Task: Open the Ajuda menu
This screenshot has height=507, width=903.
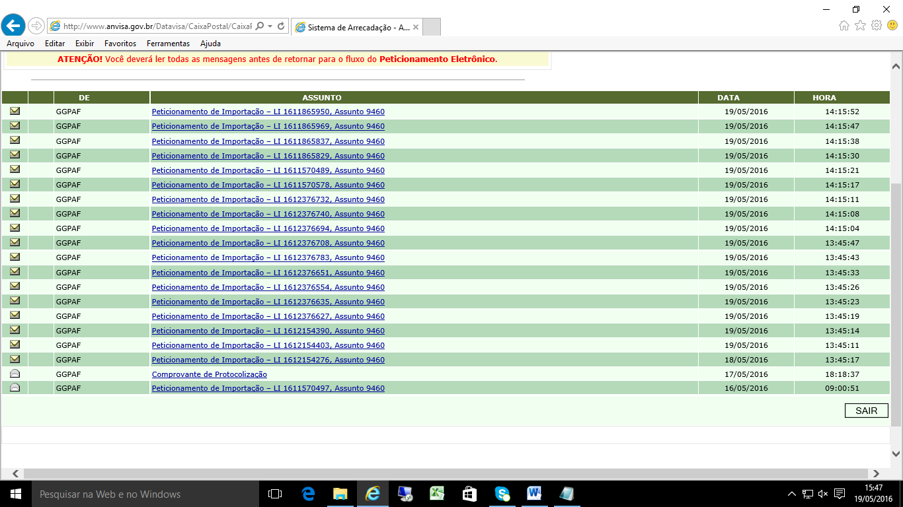Action: (x=210, y=44)
